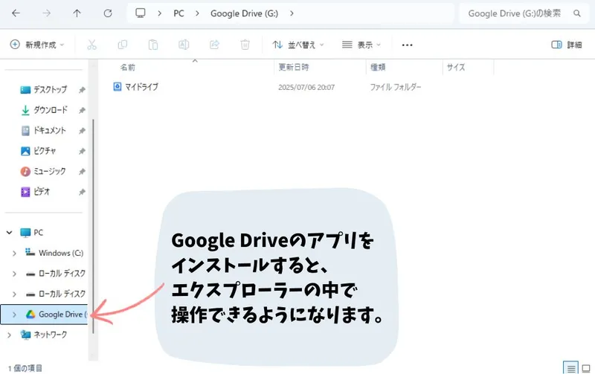Click the Cut scissors icon in toolbar
Screen dimensions: 595x374
[92, 45]
